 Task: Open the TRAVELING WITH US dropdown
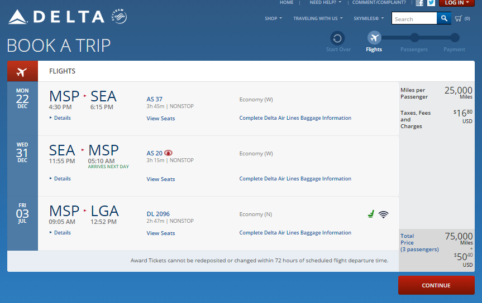(x=318, y=18)
